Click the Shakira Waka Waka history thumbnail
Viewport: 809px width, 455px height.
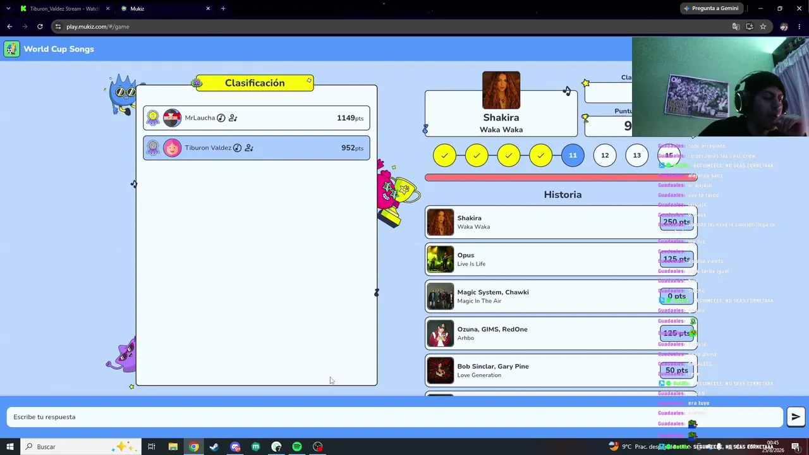[441, 222]
